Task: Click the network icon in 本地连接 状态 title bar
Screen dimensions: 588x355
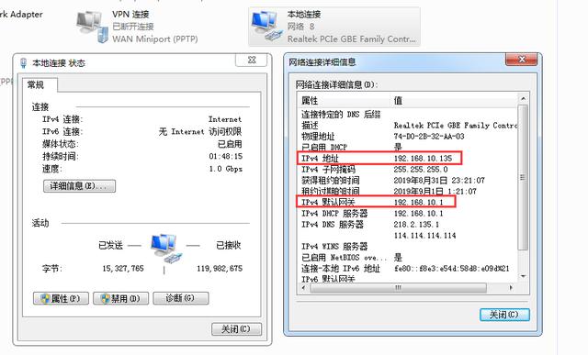Action: (23, 63)
